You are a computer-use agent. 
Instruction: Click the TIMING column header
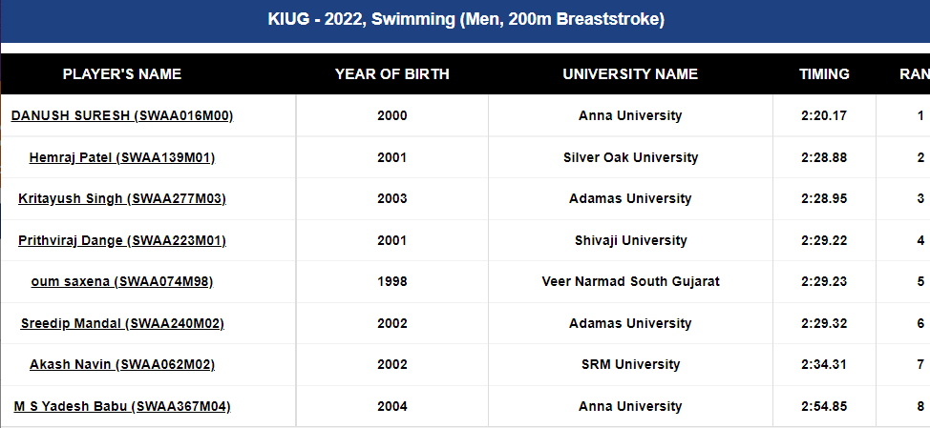824,74
